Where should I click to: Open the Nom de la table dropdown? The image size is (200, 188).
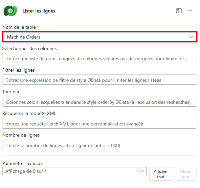click(x=99, y=37)
